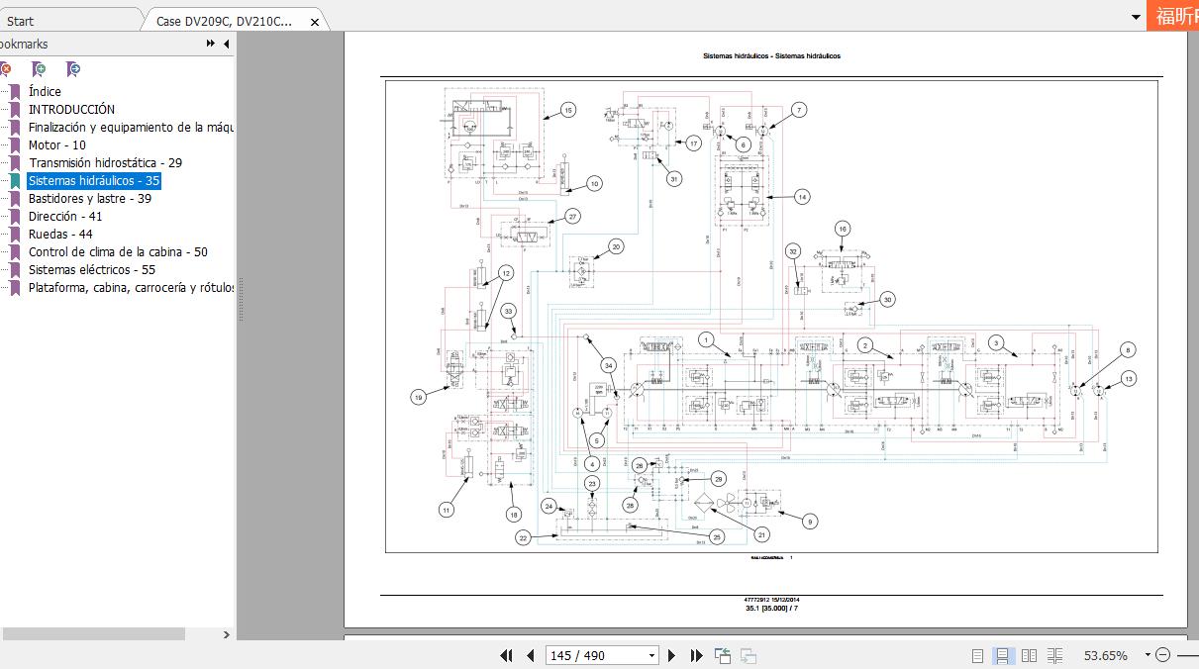This screenshot has height=669, width=1199.
Task: Open the tab list dropdown arrow
Action: [x=1136, y=18]
